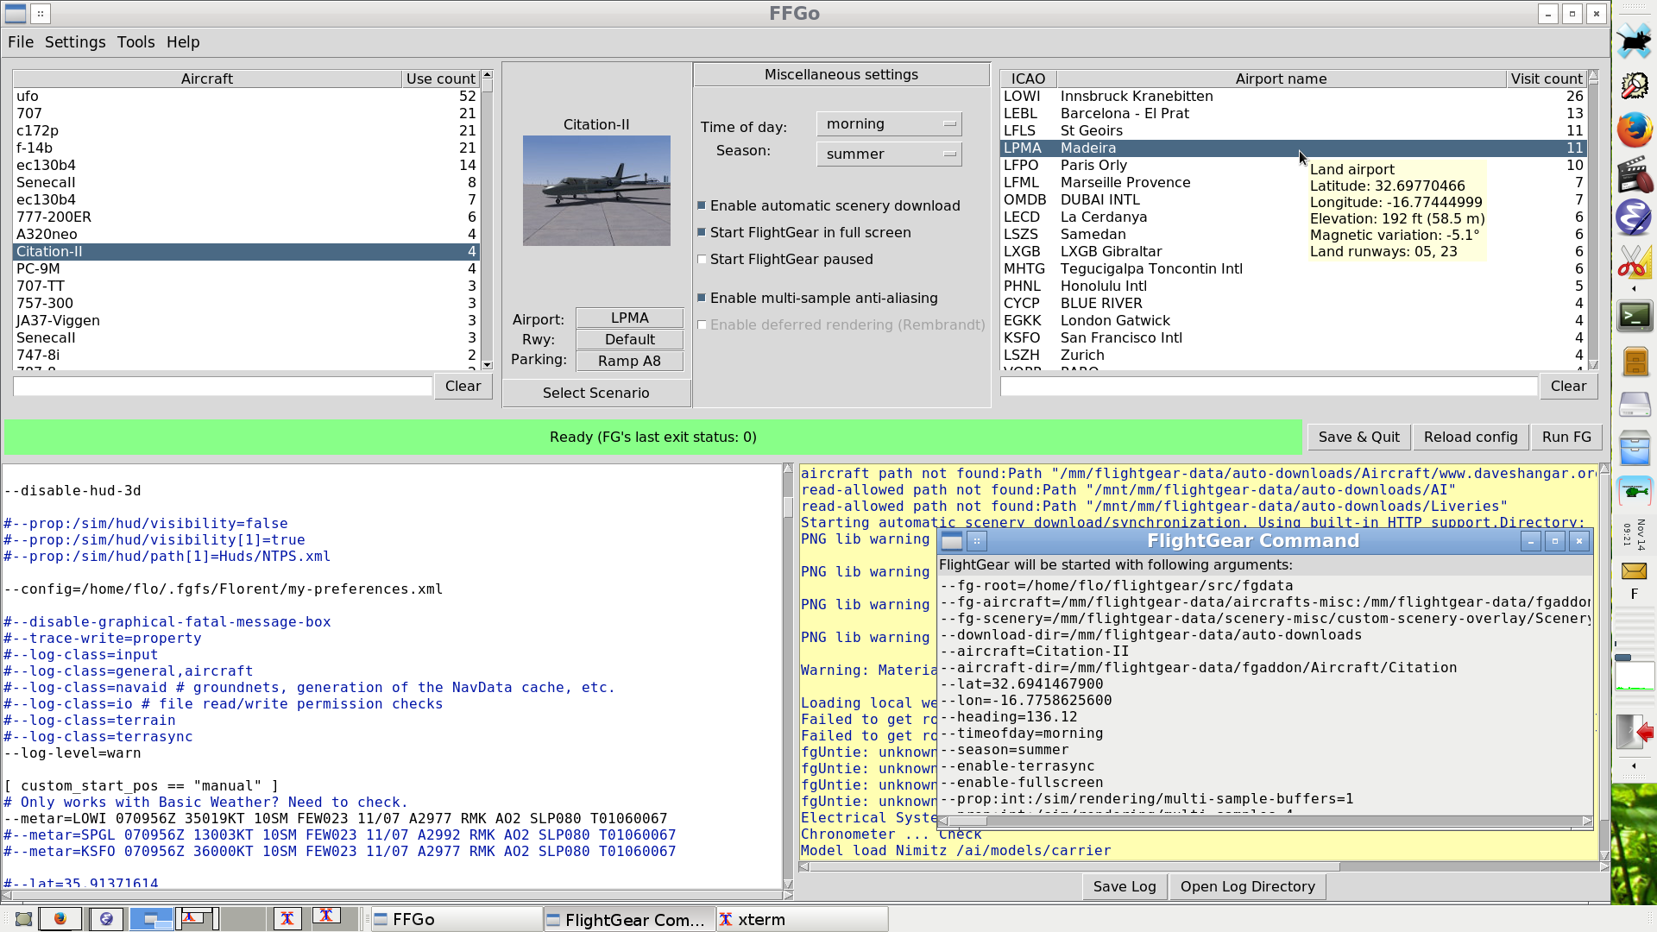Click the logout door icon with red arrow
This screenshot has width=1657, height=932.
tap(1635, 733)
